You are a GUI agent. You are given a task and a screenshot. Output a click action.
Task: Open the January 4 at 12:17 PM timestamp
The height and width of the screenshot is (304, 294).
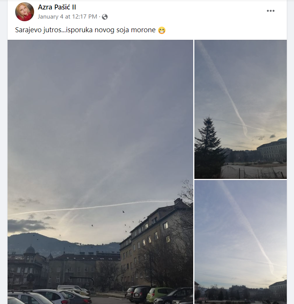(67, 17)
